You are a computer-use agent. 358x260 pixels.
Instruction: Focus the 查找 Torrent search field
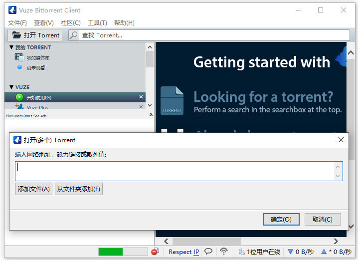tap(214, 35)
